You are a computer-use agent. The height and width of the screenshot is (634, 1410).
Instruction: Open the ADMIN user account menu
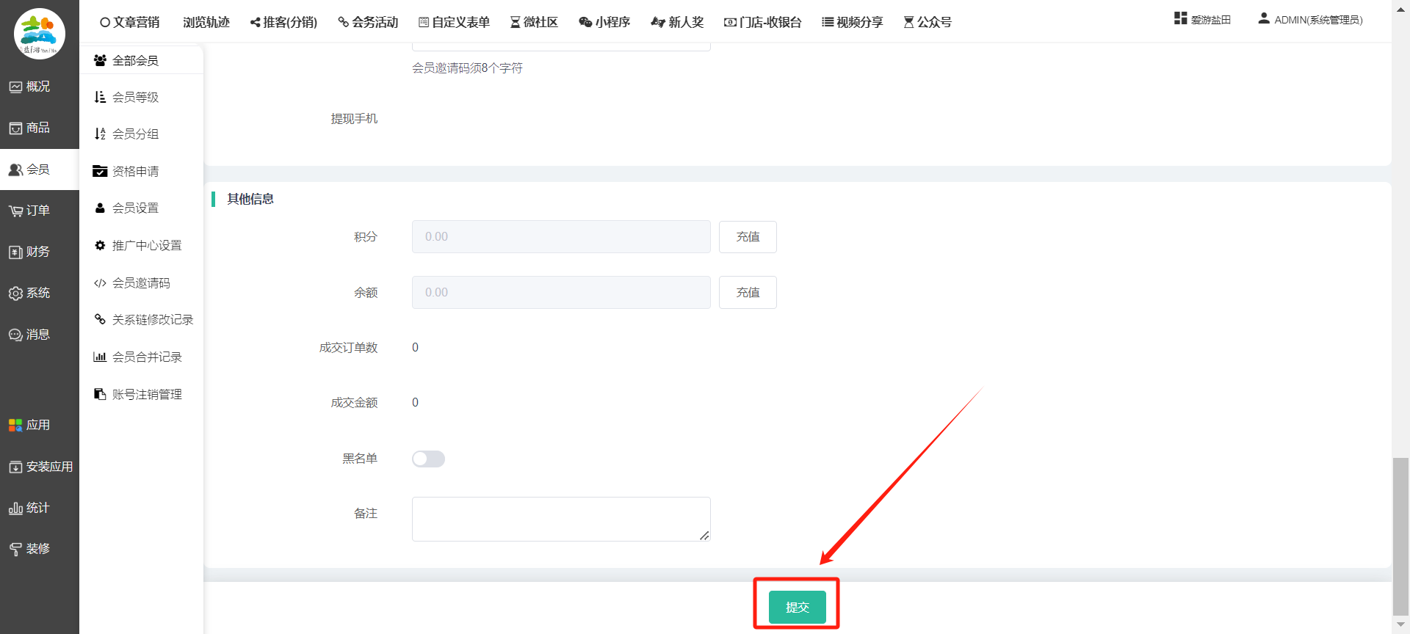pos(1310,20)
